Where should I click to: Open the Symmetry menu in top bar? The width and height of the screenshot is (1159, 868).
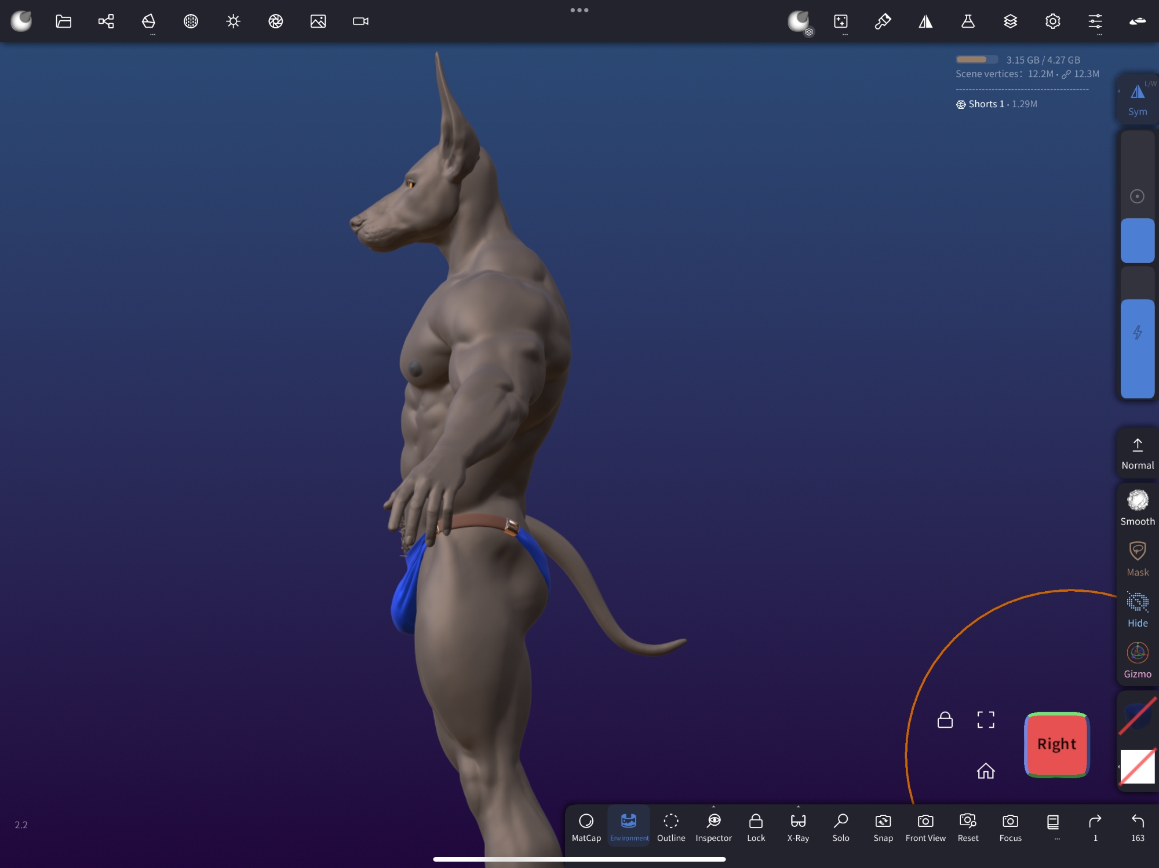(925, 21)
